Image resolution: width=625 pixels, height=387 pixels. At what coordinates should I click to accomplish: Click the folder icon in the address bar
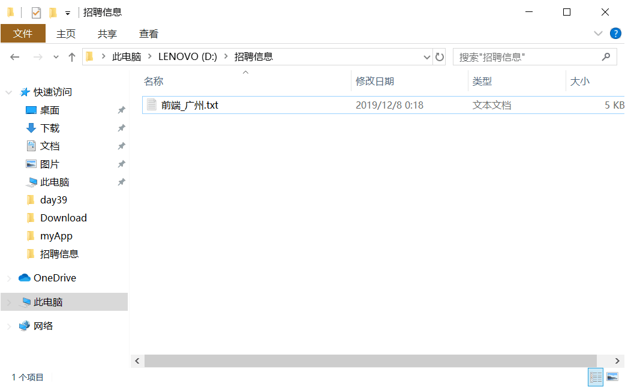90,56
